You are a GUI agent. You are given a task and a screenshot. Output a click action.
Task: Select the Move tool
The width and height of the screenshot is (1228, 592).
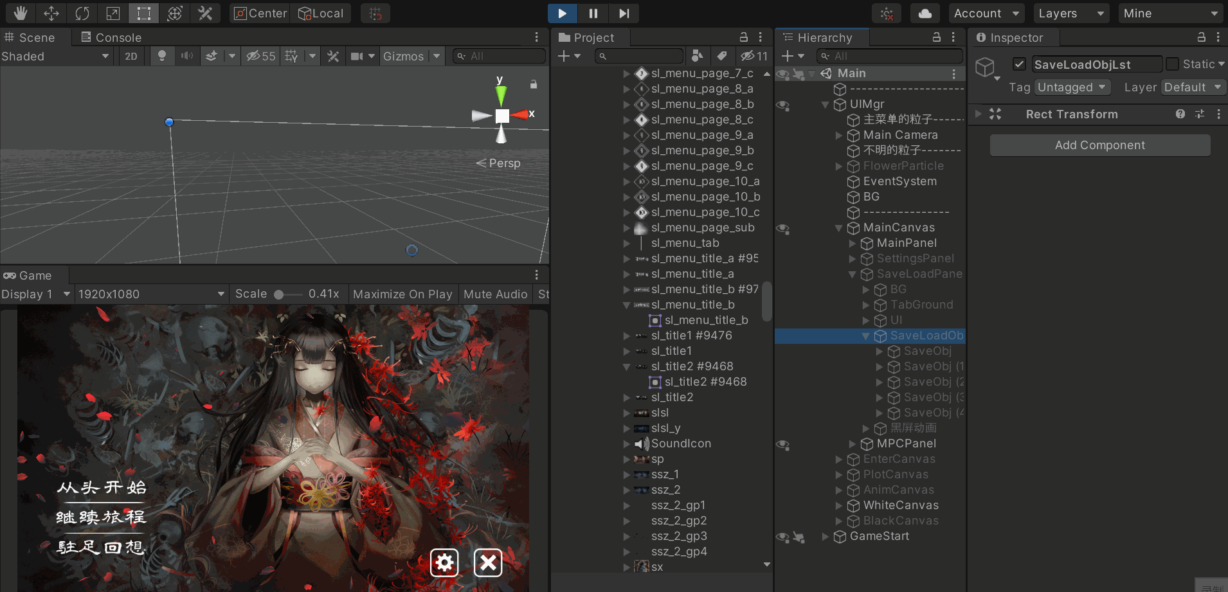[x=51, y=13]
